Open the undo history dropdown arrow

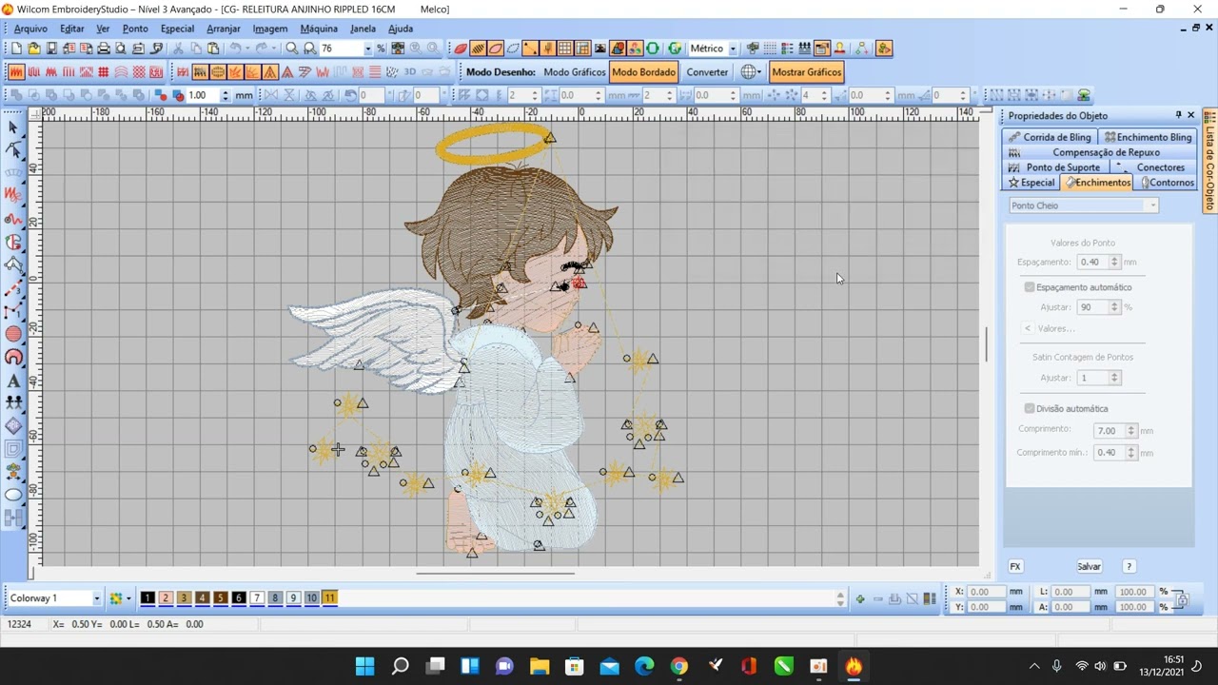click(x=246, y=49)
